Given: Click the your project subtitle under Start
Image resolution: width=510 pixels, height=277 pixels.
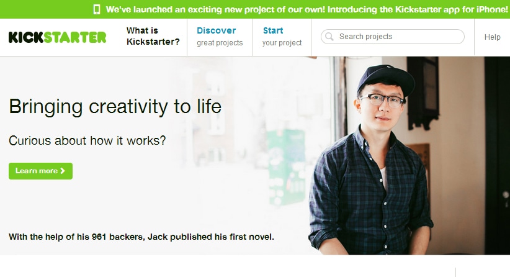Looking at the screenshot, I should tap(282, 43).
